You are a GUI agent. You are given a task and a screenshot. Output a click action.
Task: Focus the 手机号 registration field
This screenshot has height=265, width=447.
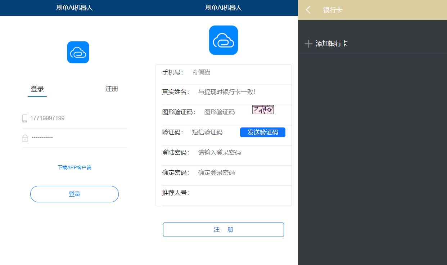[240, 72]
